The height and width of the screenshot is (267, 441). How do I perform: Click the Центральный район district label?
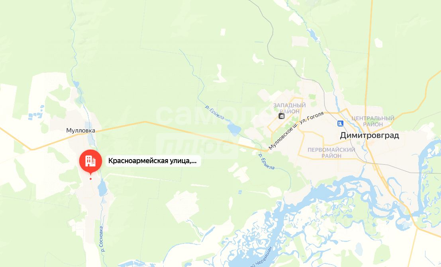373,121
